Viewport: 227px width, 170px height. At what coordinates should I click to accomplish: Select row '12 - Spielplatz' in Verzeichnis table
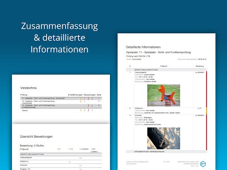point(61,102)
